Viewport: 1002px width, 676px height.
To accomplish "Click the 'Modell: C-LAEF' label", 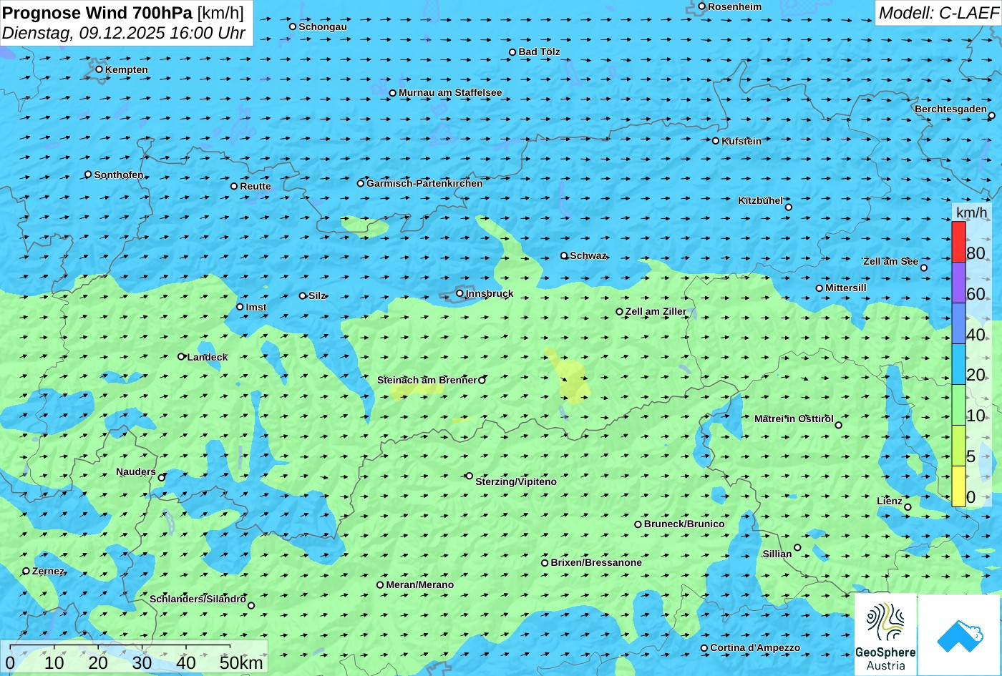I will 938,13.
